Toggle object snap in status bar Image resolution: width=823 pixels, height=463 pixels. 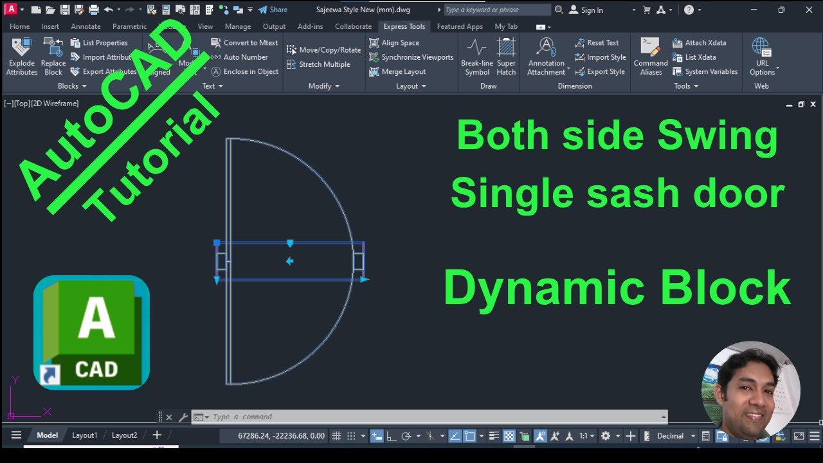tap(471, 436)
